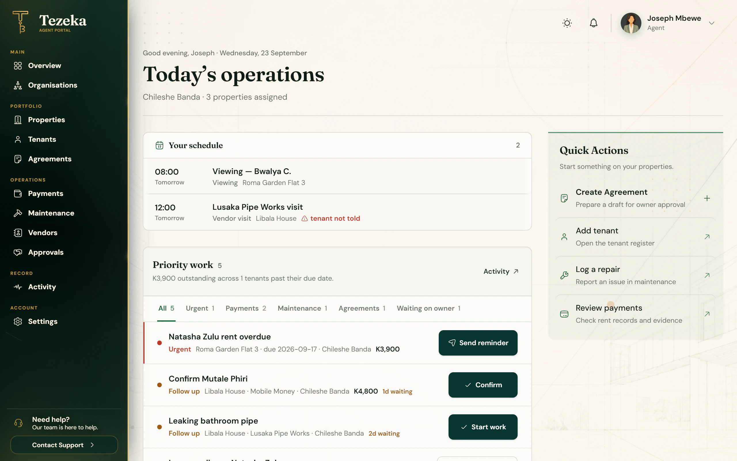The width and height of the screenshot is (737, 461).
Task: Click Confirm button for Mutale Phiri
Action: coord(483,385)
